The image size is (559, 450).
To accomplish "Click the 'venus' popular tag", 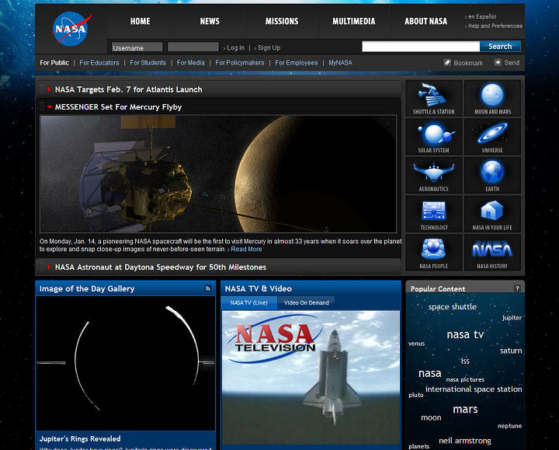I will click(x=416, y=344).
